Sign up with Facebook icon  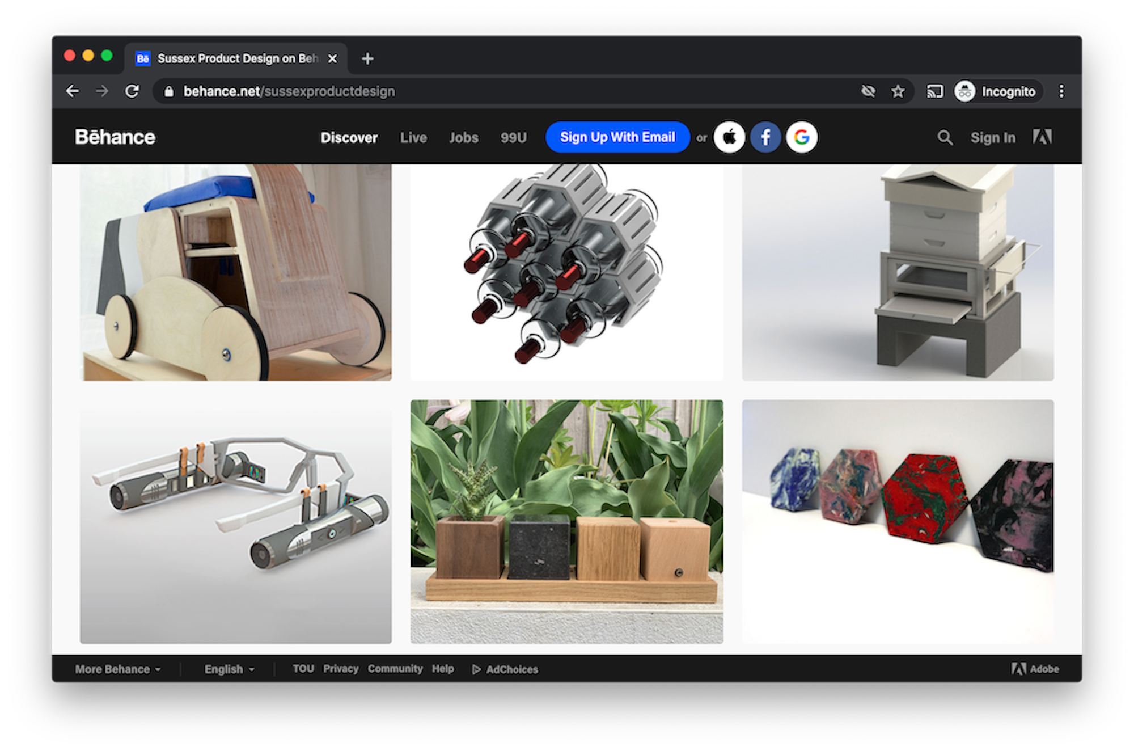765,137
